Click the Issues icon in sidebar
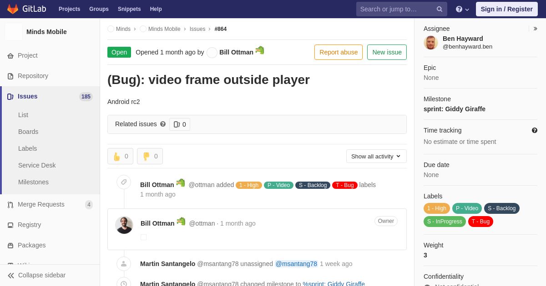The height and width of the screenshot is (286, 546). pos(10,97)
